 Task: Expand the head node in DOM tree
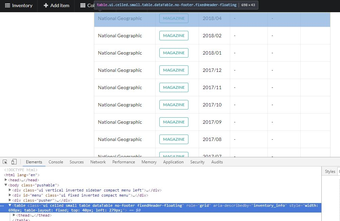click(x=6, y=180)
